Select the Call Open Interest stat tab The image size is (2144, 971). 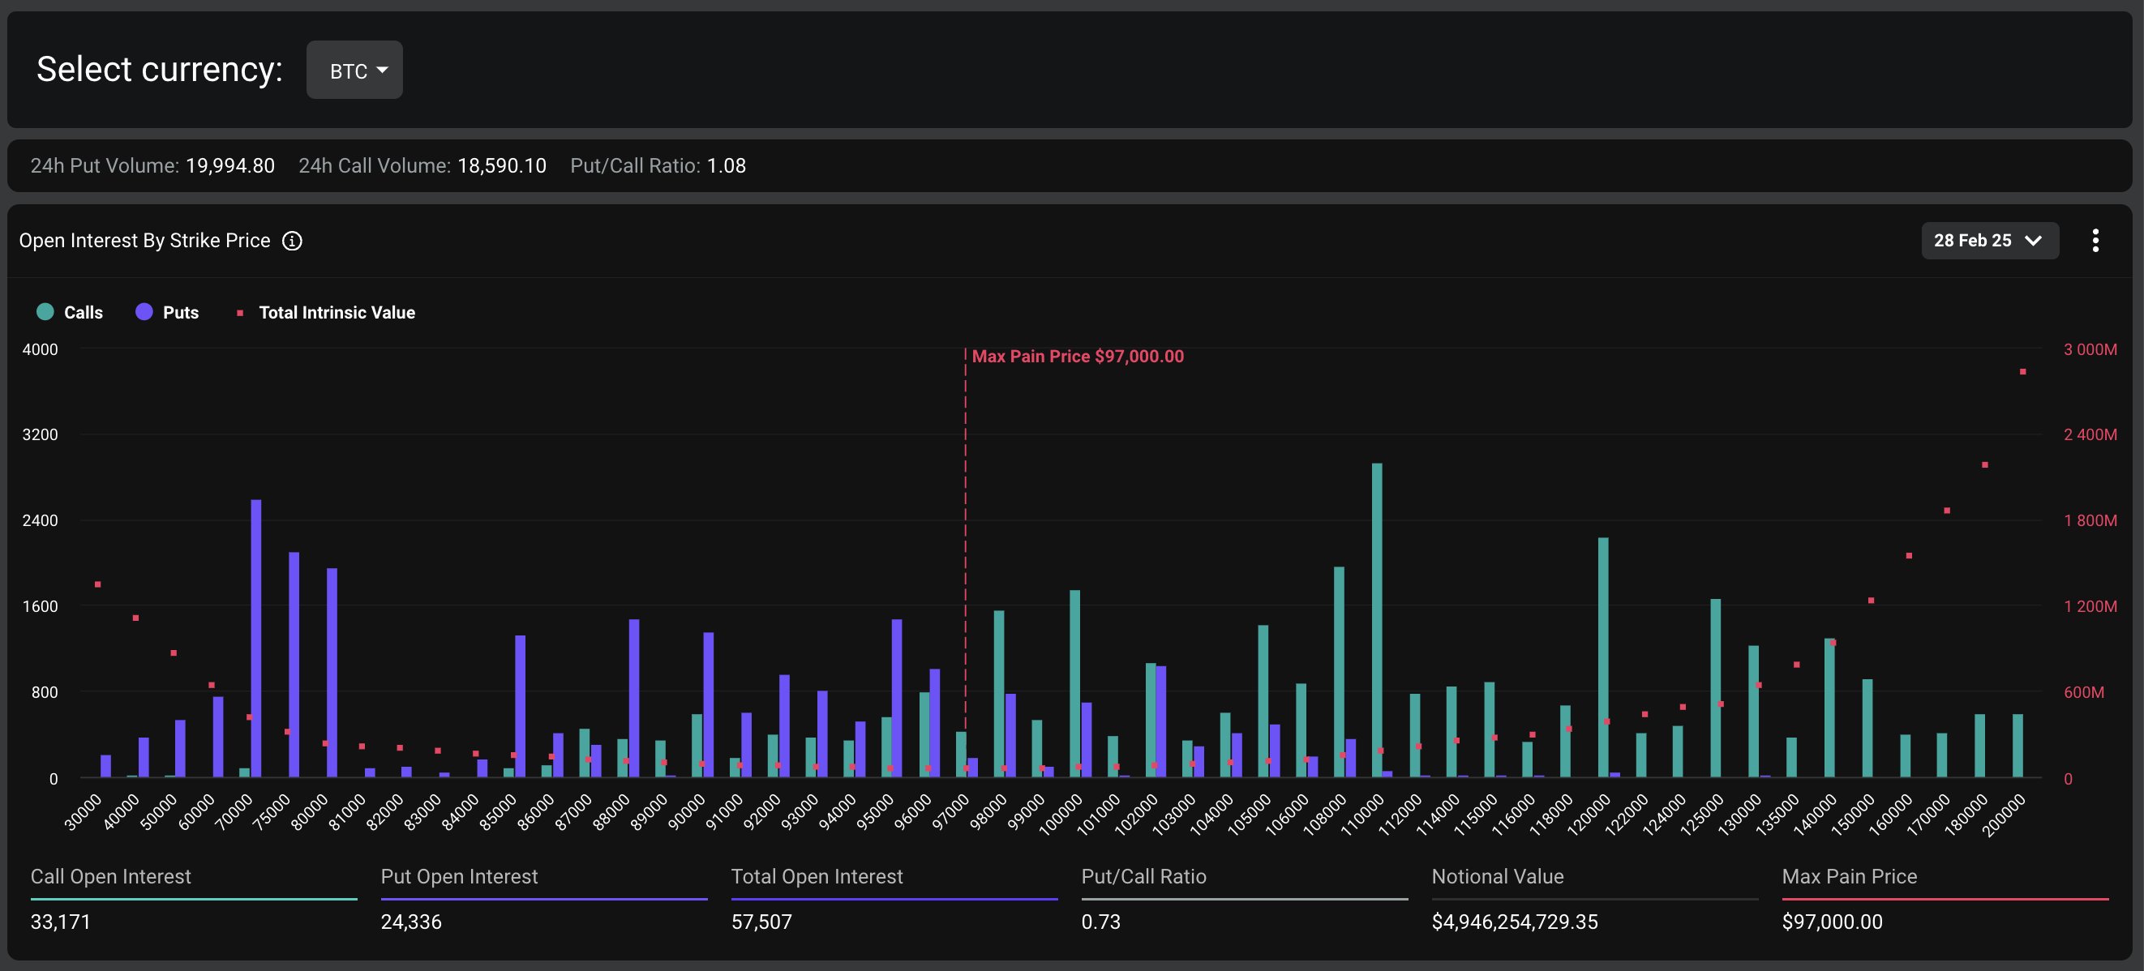coord(111,877)
